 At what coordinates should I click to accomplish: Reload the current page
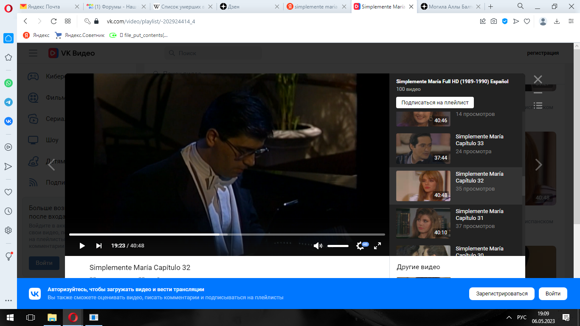point(53,21)
